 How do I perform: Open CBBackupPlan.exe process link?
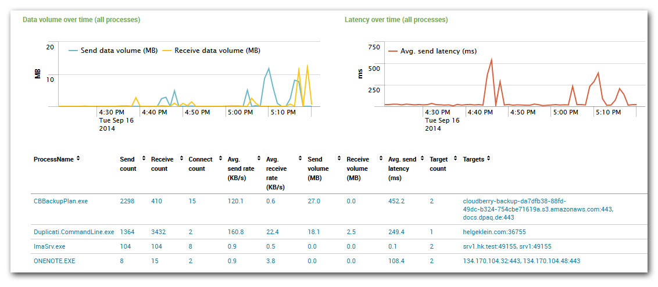[60, 202]
